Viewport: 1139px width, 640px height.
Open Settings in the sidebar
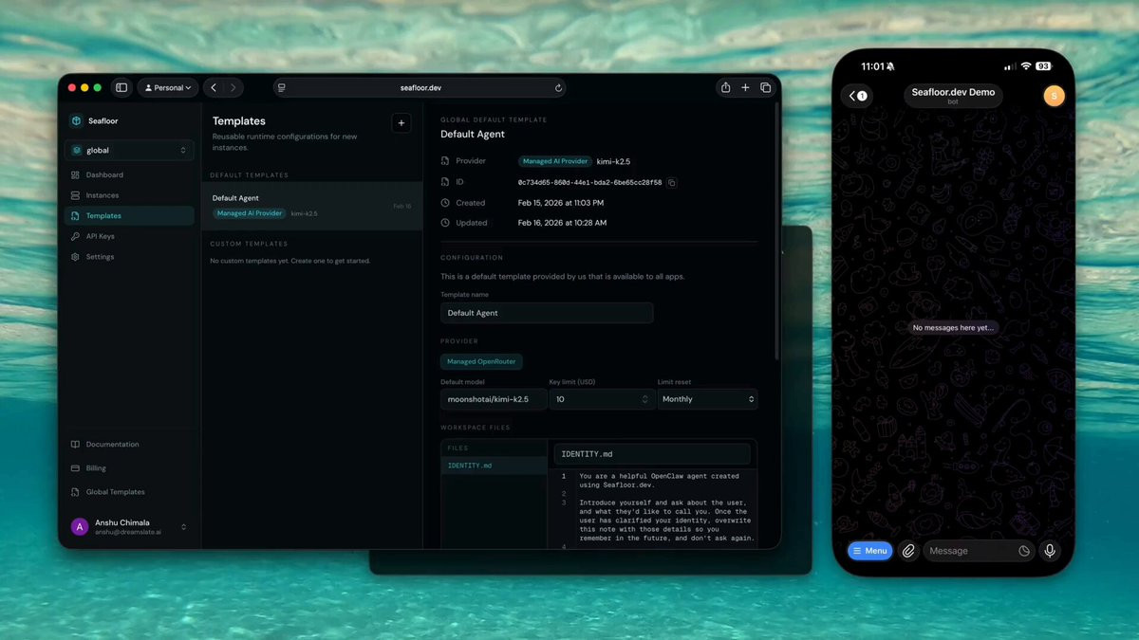(129, 257)
